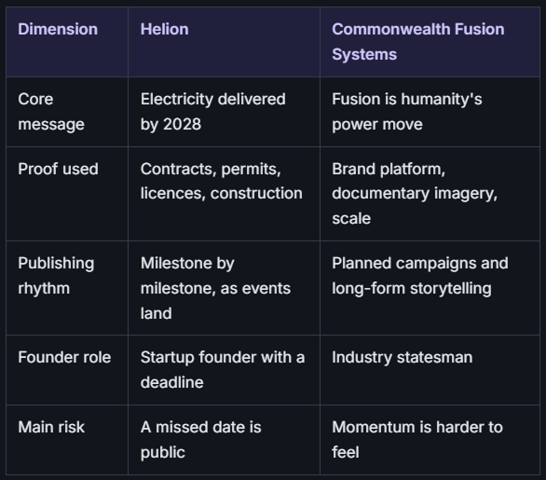Click the 'Contracts, permits, licences, construction' cell

[224, 194]
